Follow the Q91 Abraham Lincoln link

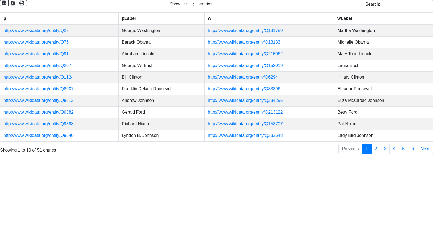(36, 54)
